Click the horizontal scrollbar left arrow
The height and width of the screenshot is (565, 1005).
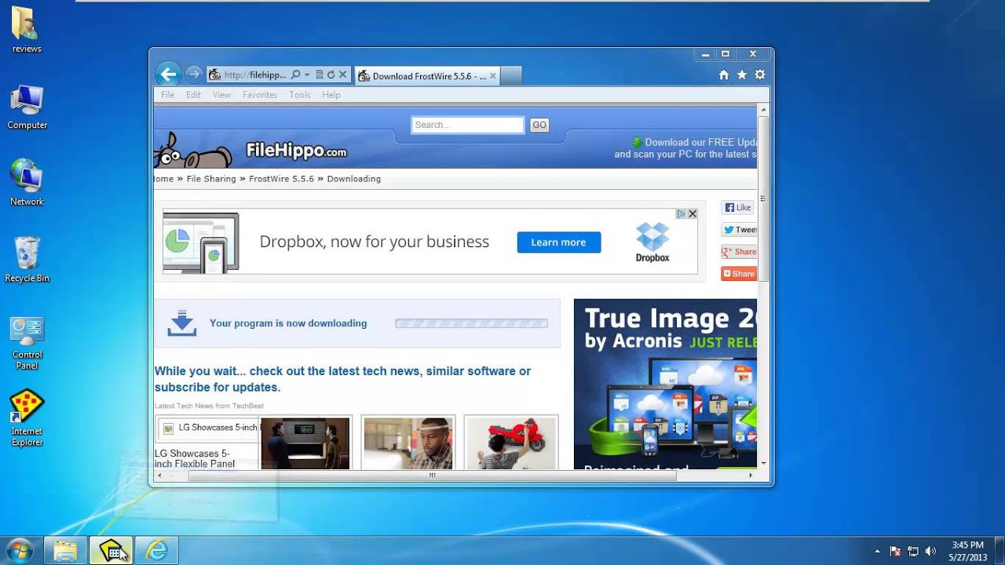click(159, 476)
